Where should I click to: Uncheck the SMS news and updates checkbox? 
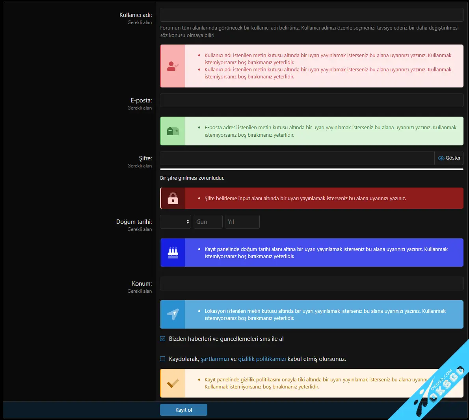tap(163, 339)
